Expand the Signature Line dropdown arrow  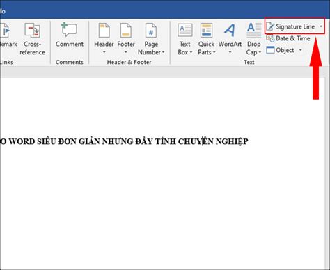click(321, 26)
